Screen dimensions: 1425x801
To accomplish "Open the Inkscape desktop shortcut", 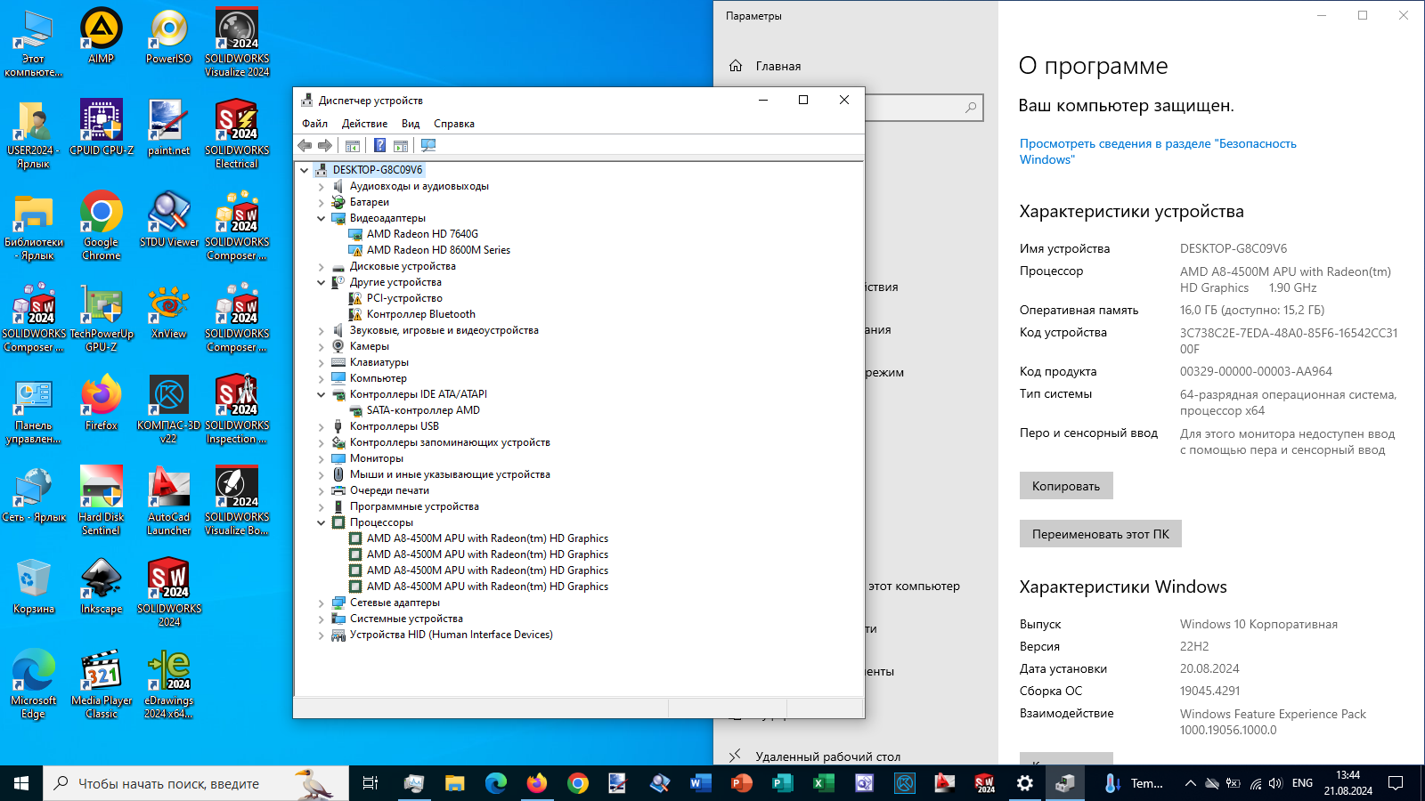I will (x=101, y=586).
